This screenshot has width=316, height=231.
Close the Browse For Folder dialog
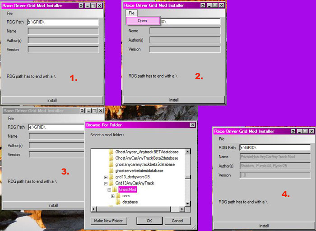(193, 125)
